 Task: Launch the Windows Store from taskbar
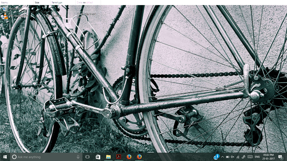[x=98, y=157]
